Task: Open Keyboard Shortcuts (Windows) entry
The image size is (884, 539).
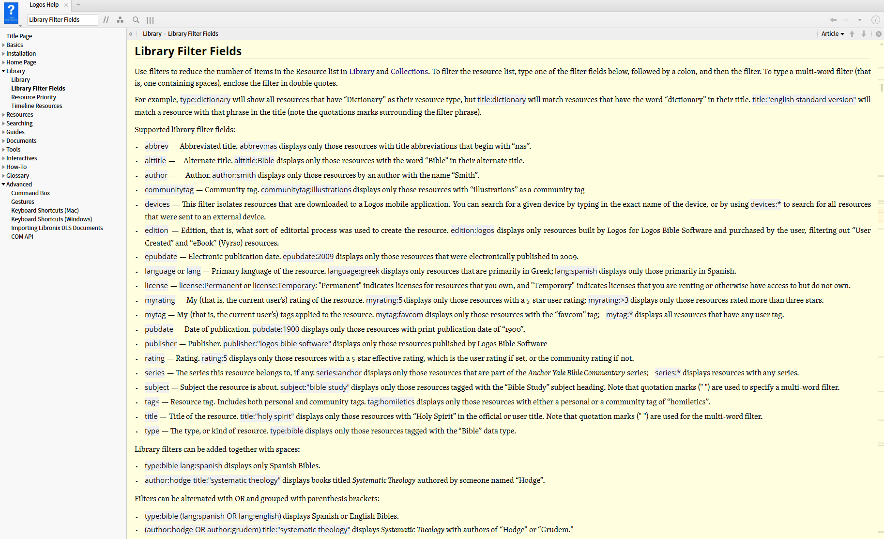Action: [52, 219]
